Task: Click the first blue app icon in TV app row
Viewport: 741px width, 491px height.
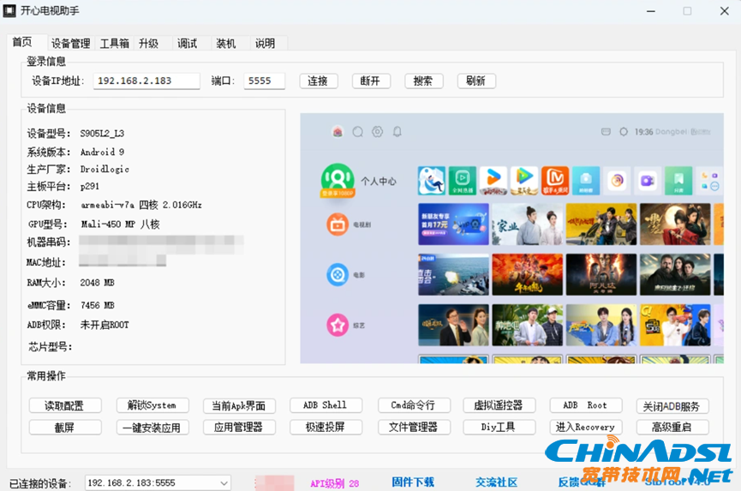Action: [432, 181]
